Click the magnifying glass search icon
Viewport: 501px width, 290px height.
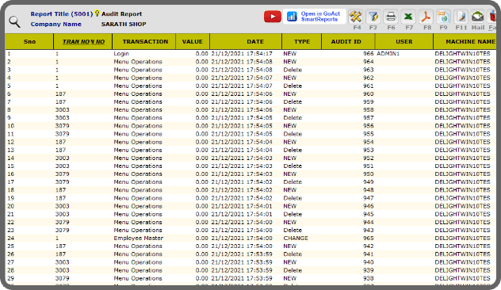(x=14, y=22)
